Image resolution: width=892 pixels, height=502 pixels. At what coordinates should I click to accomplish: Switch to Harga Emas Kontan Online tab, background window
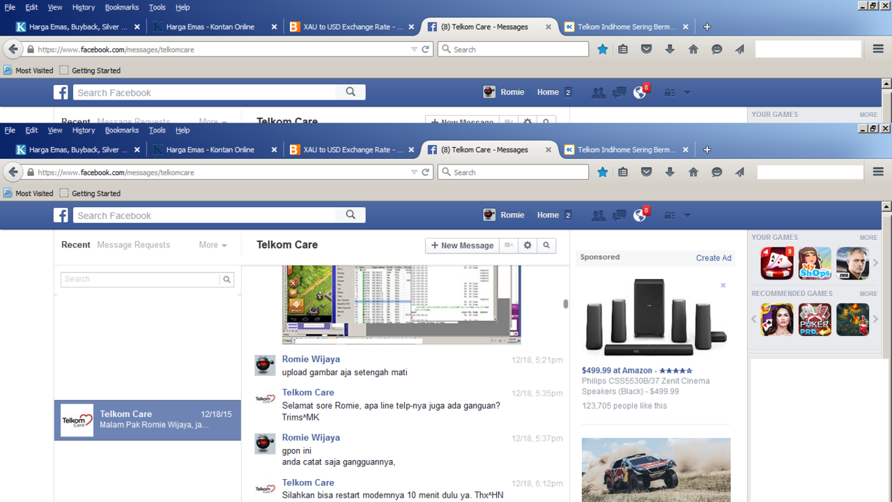(x=214, y=27)
